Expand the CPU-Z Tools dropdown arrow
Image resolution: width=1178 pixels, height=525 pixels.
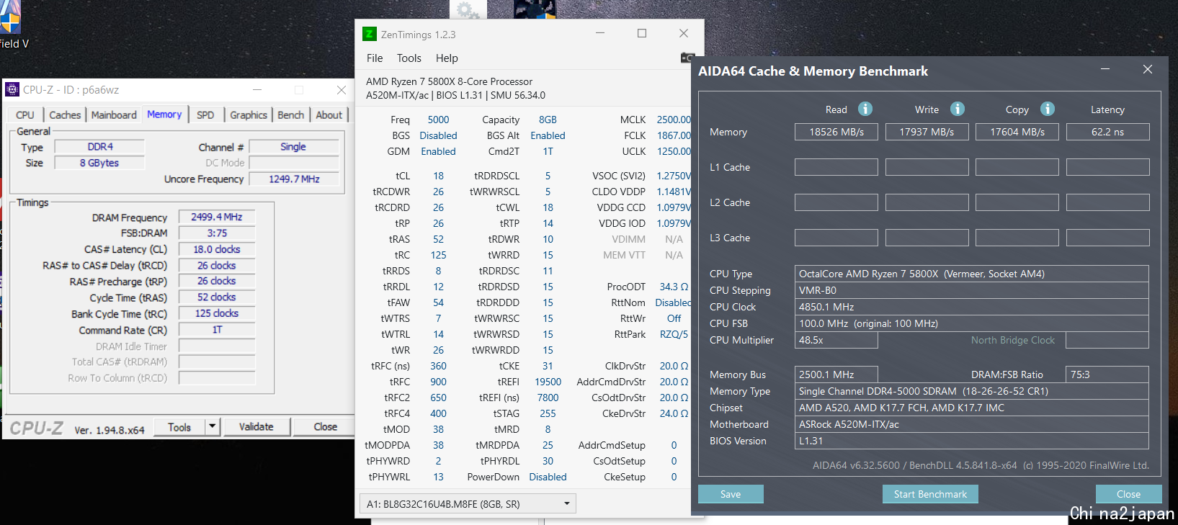(212, 426)
